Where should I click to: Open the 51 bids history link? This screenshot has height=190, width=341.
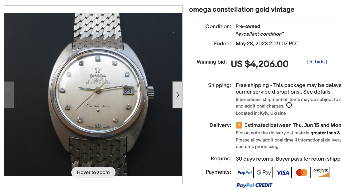pos(317,62)
